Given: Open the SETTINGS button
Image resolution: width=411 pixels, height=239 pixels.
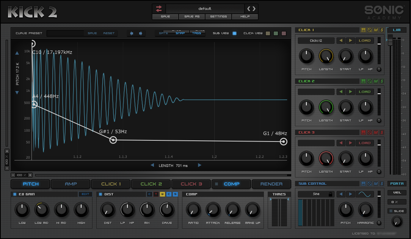Looking at the screenshot, I should tap(219, 17).
